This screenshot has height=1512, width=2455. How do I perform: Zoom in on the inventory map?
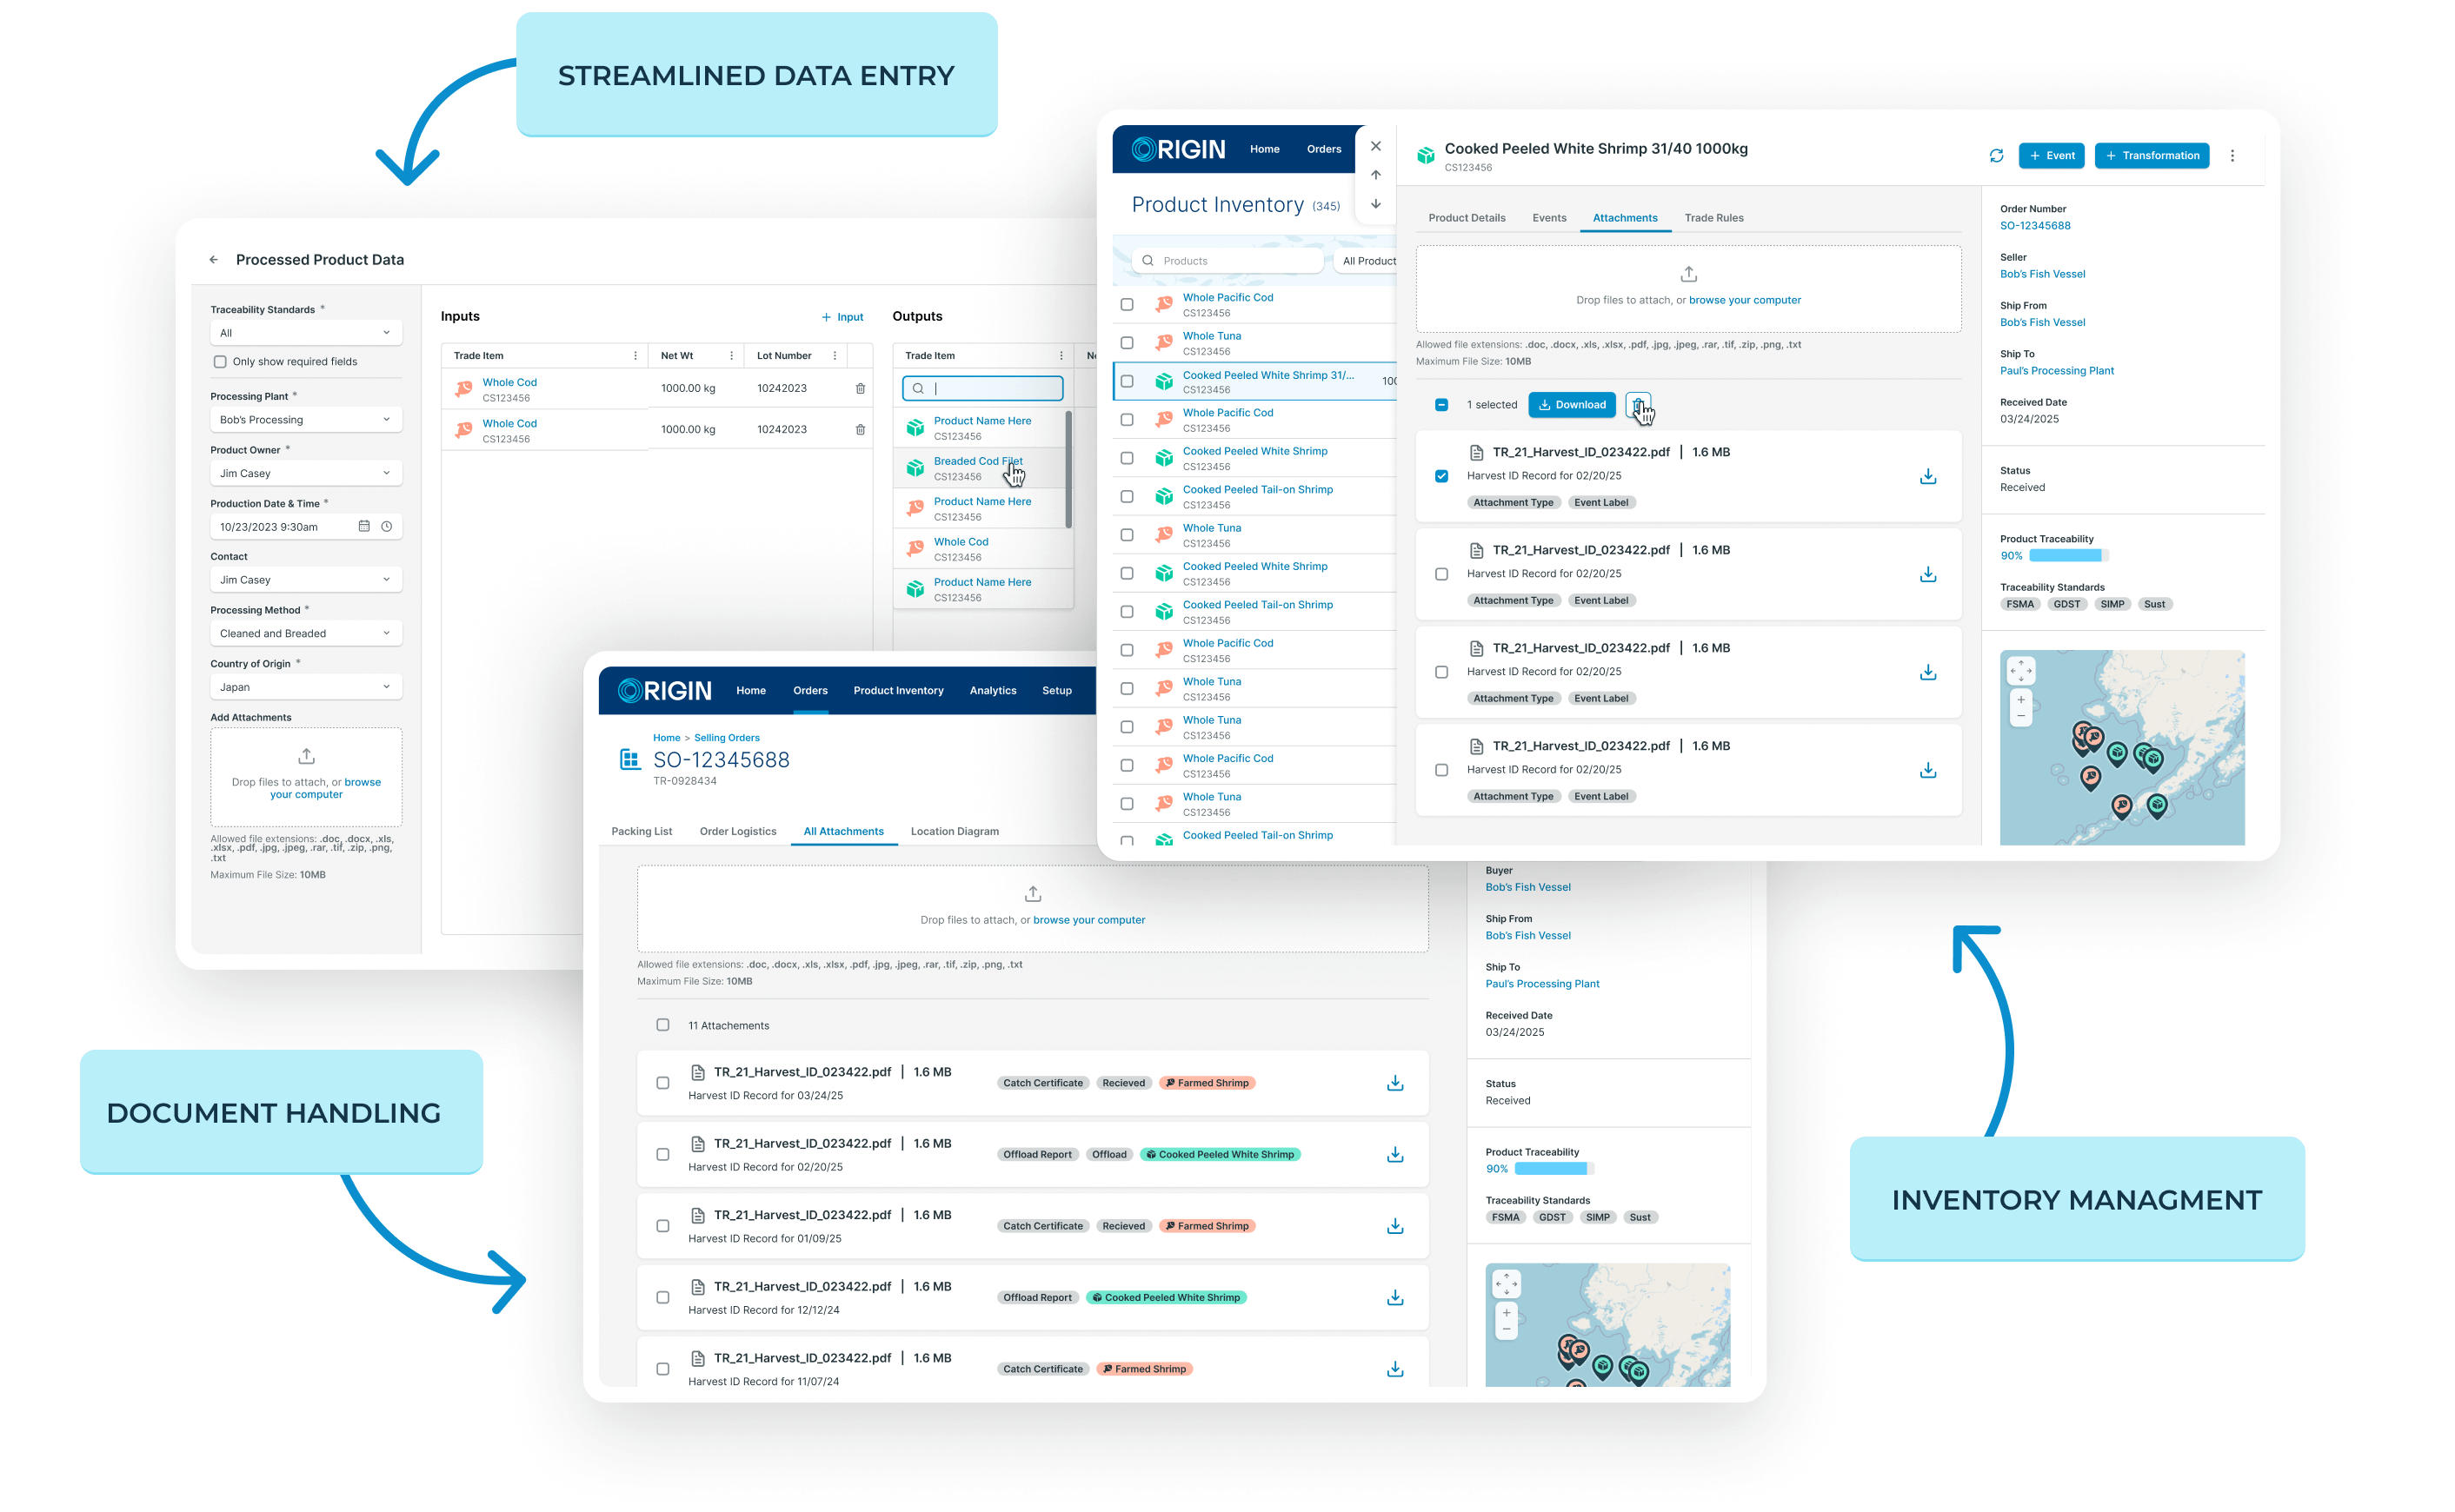pos(2021,700)
